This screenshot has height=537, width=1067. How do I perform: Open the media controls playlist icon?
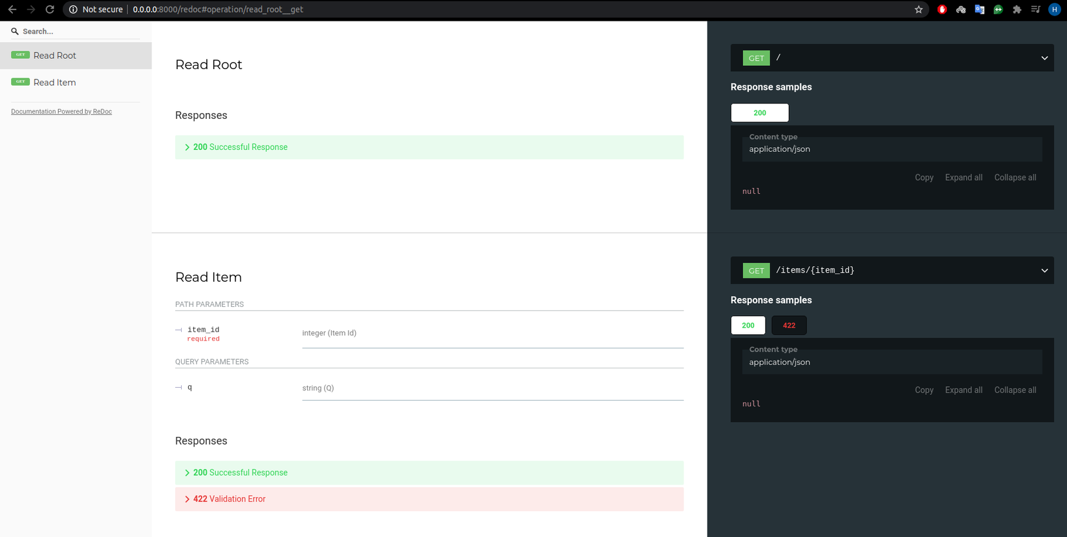pos(1036,10)
